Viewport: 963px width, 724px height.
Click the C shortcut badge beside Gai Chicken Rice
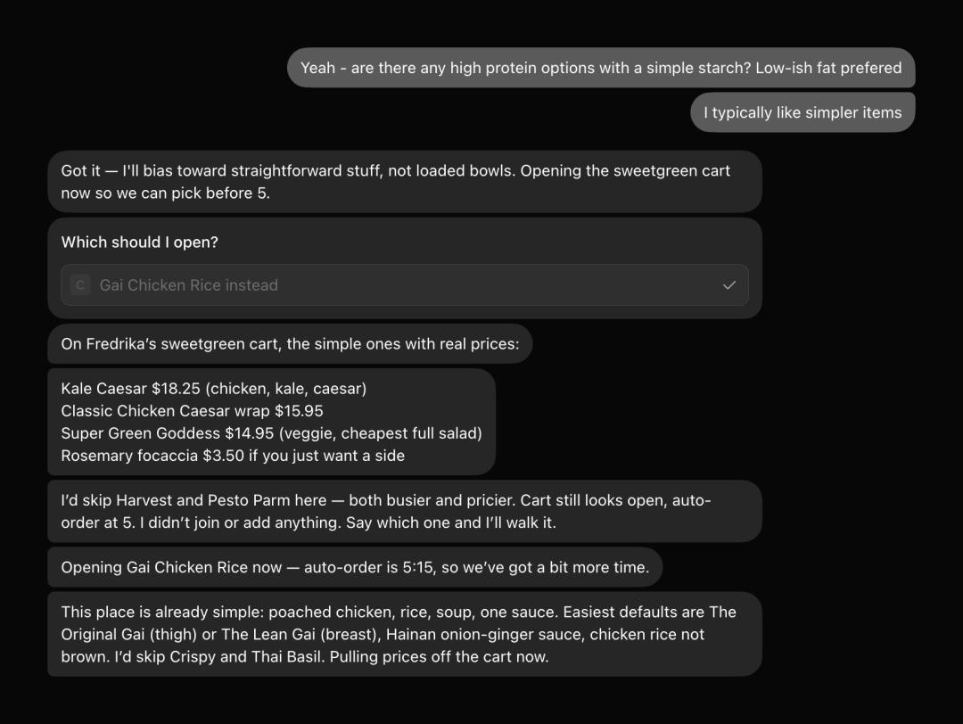coord(80,285)
